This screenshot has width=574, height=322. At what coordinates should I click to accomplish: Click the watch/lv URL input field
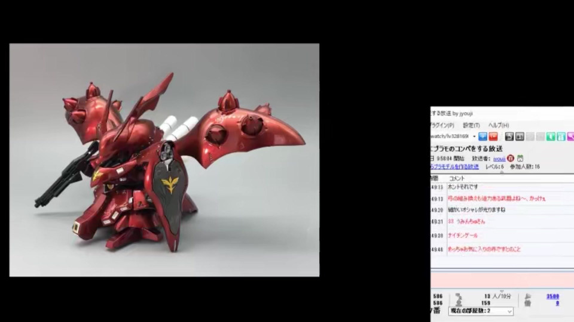[451, 137]
